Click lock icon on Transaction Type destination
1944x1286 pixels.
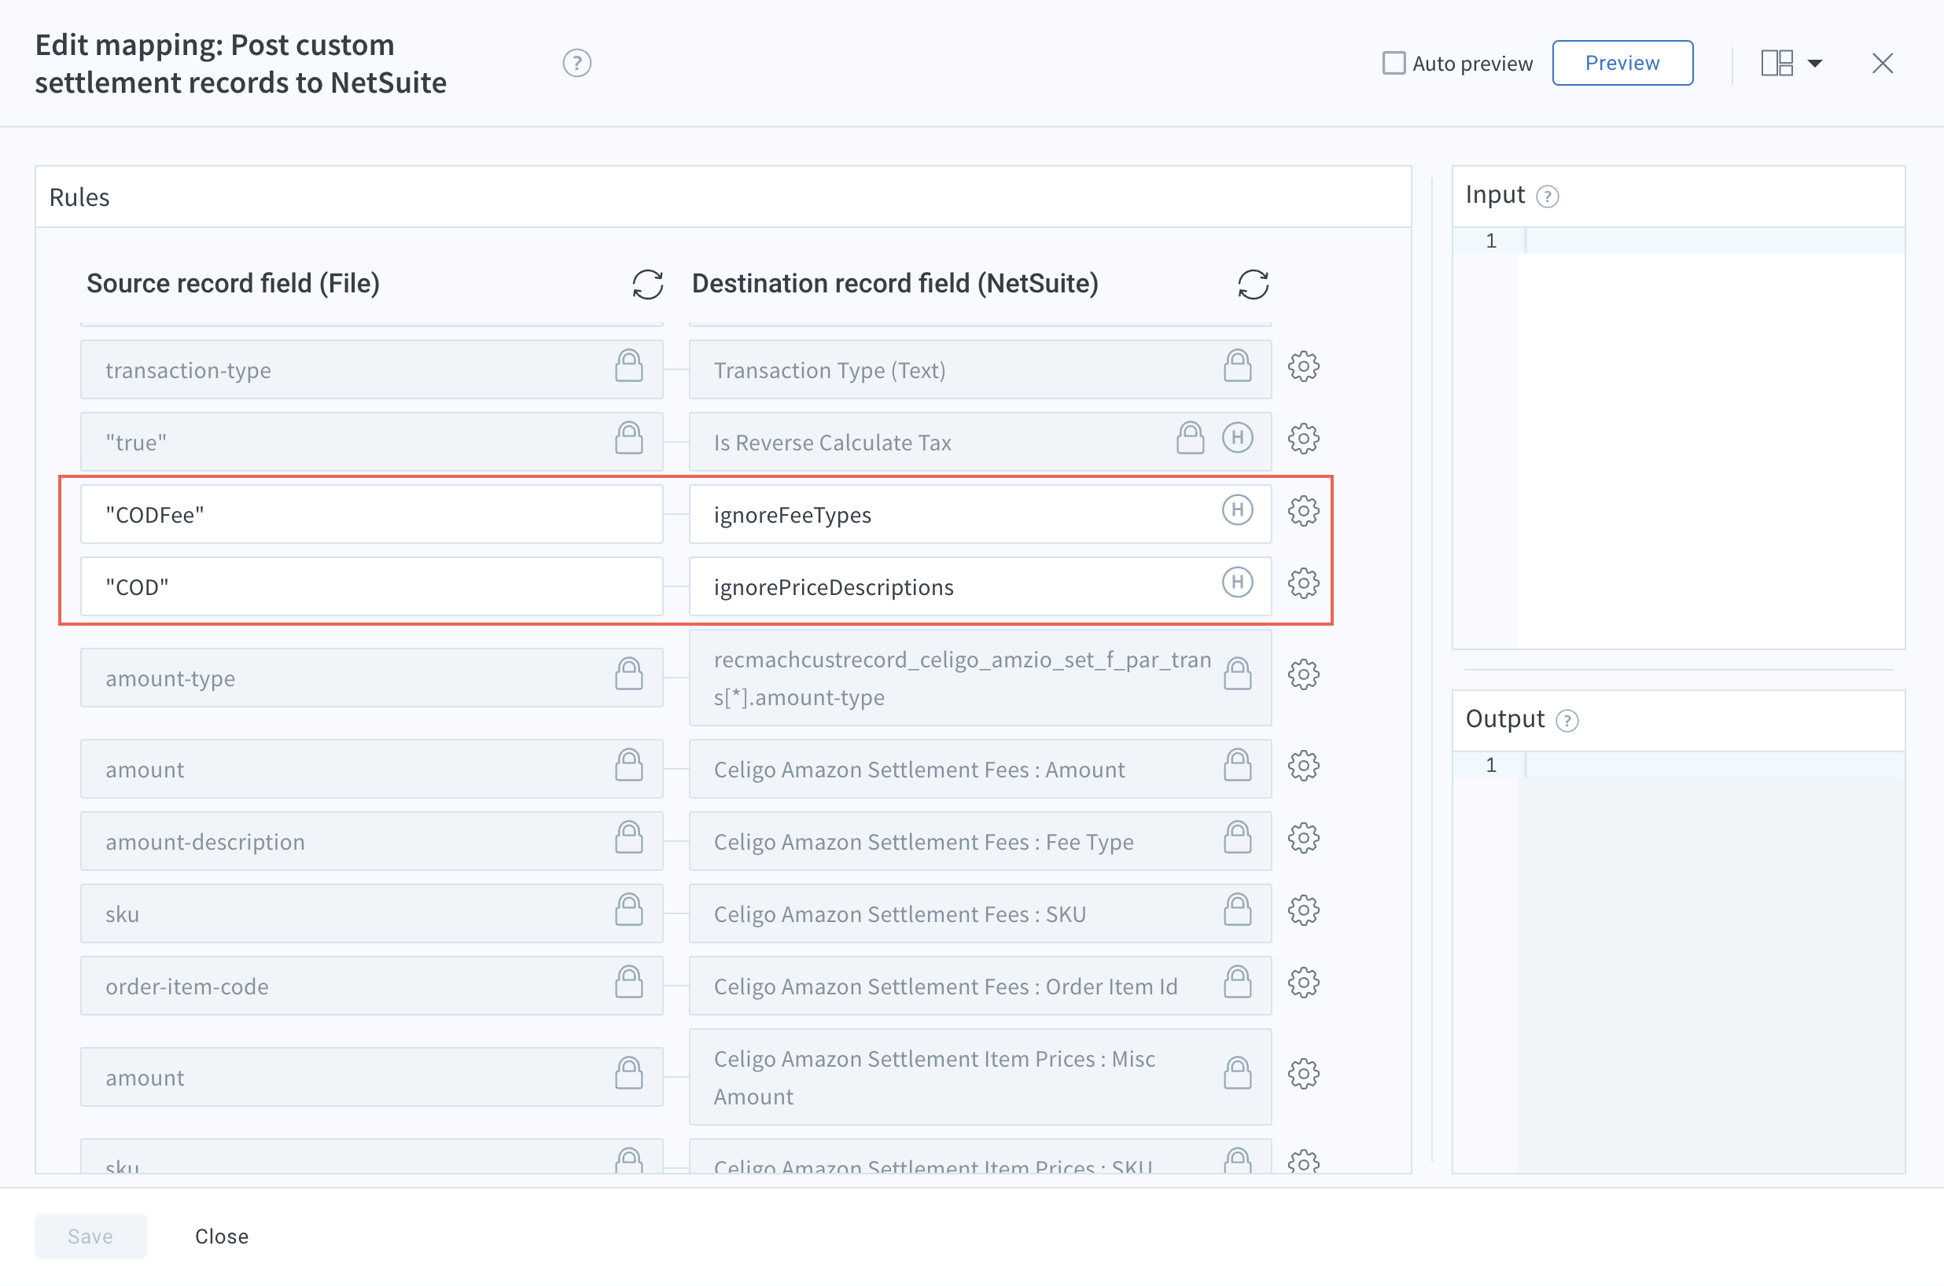tap(1237, 366)
